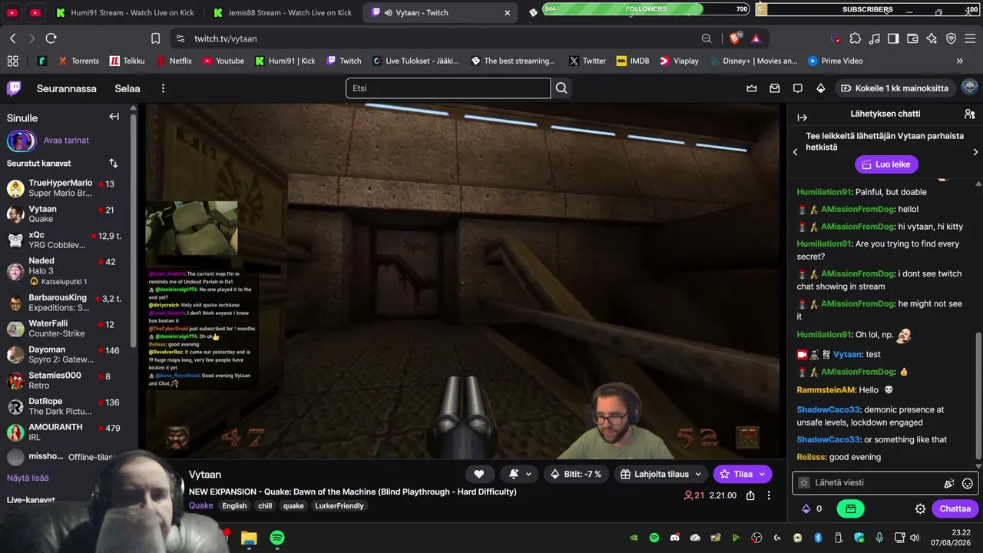This screenshot has height=553, width=983.
Task: Sort followed channels with arrows icon
Action: (114, 164)
